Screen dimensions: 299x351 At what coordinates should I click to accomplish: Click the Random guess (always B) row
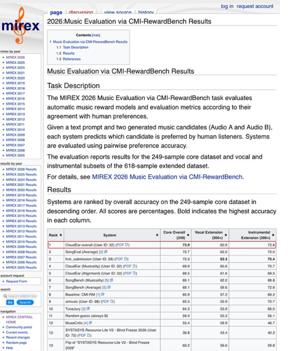162,316
